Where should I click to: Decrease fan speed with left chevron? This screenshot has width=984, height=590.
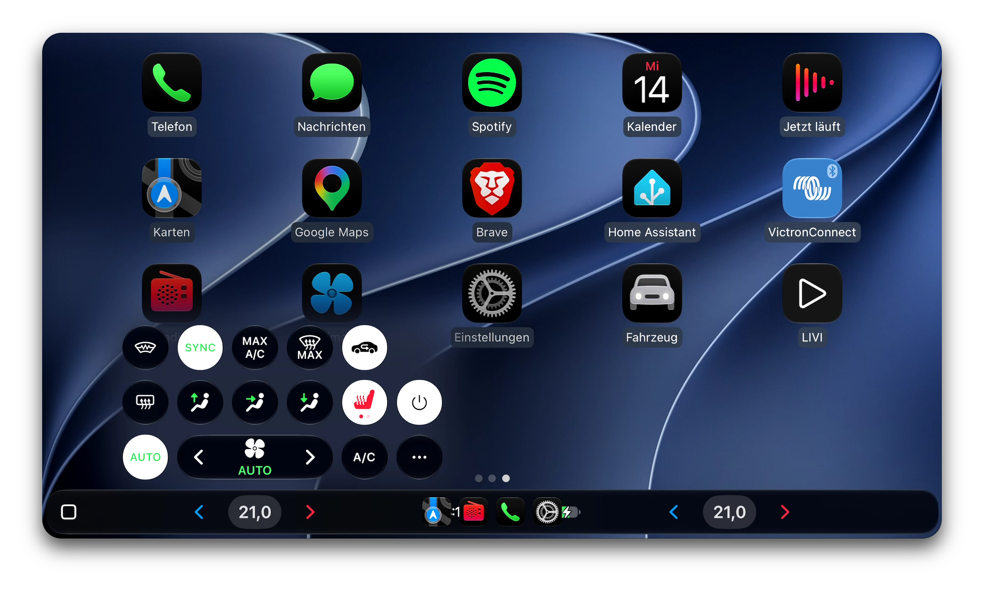[x=199, y=457]
